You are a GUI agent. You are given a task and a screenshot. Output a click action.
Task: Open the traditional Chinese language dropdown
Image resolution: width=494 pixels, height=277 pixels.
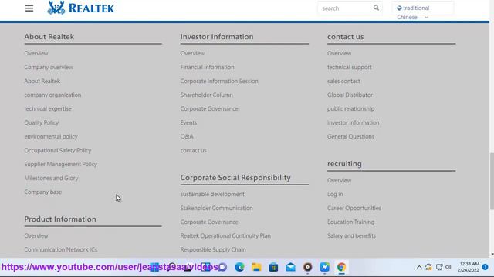[x=423, y=8]
